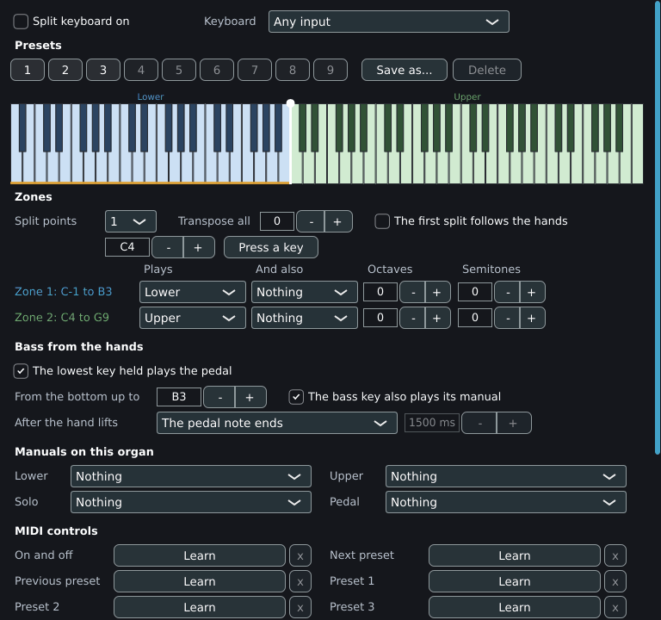661x620 pixels.
Task: Click the 1500 ms delay field
Action: coord(432,423)
